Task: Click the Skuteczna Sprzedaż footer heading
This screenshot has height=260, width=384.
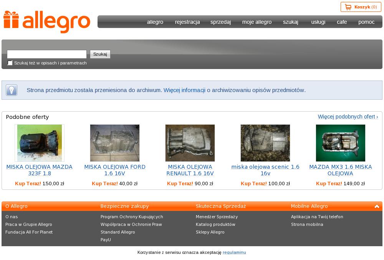Action: [221, 206]
